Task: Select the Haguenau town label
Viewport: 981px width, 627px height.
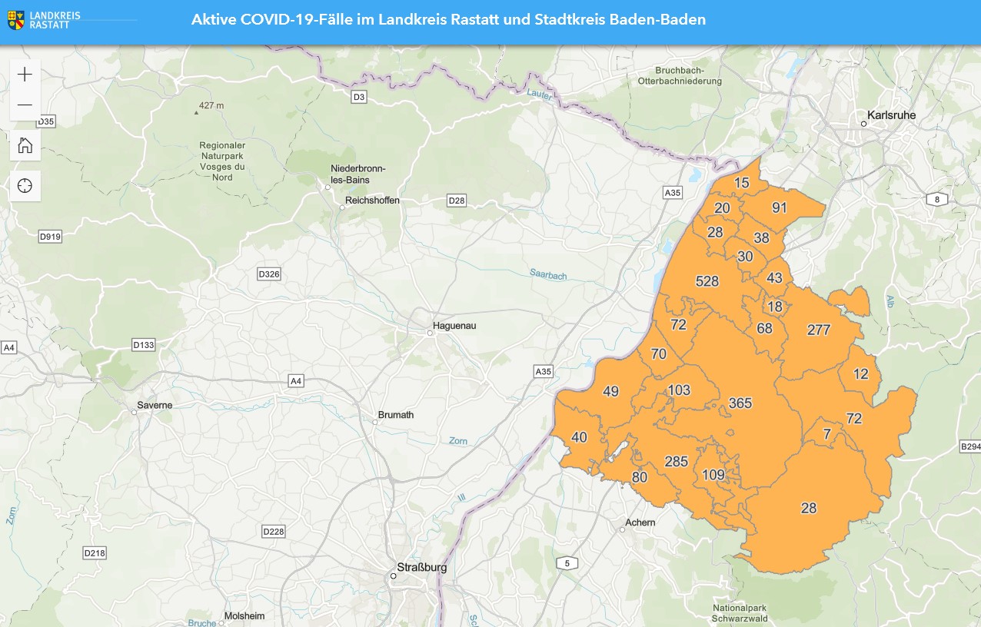Action: click(x=454, y=326)
